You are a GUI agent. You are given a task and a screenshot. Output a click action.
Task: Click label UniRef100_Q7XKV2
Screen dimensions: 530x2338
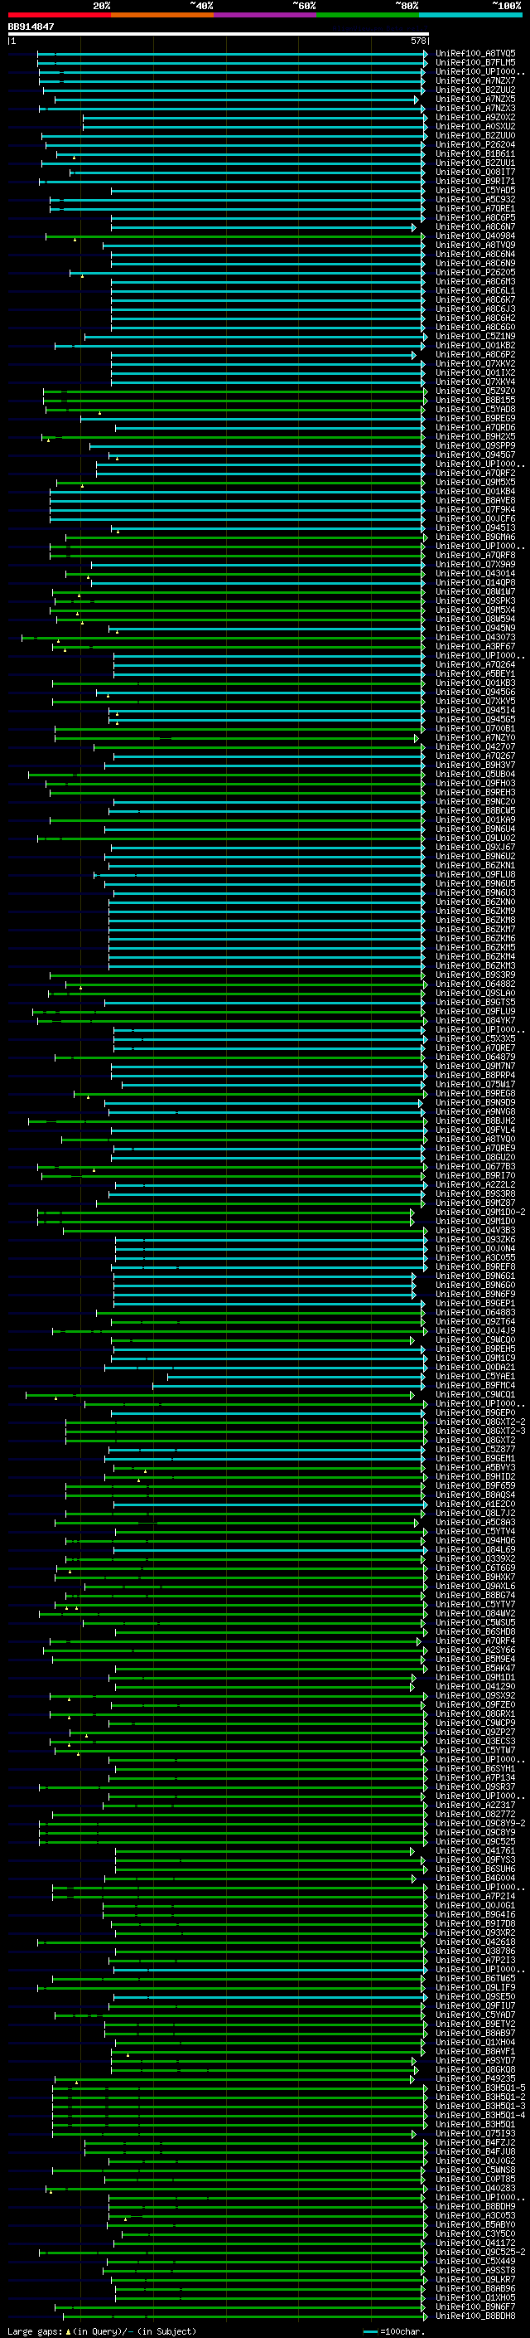point(475,364)
